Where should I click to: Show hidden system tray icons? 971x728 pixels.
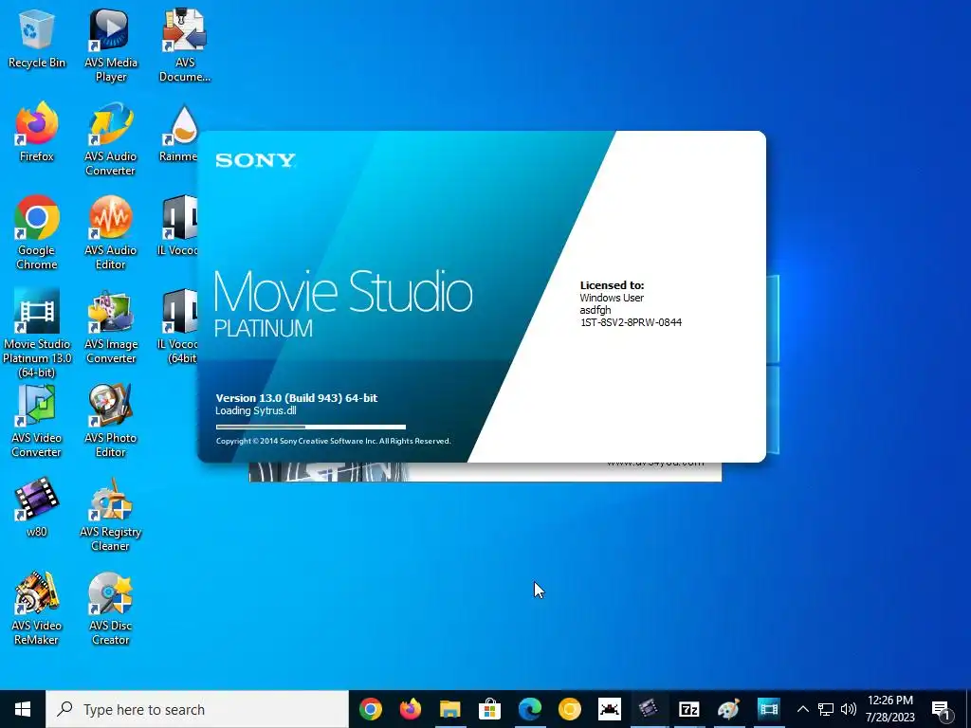pyautogui.click(x=802, y=709)
